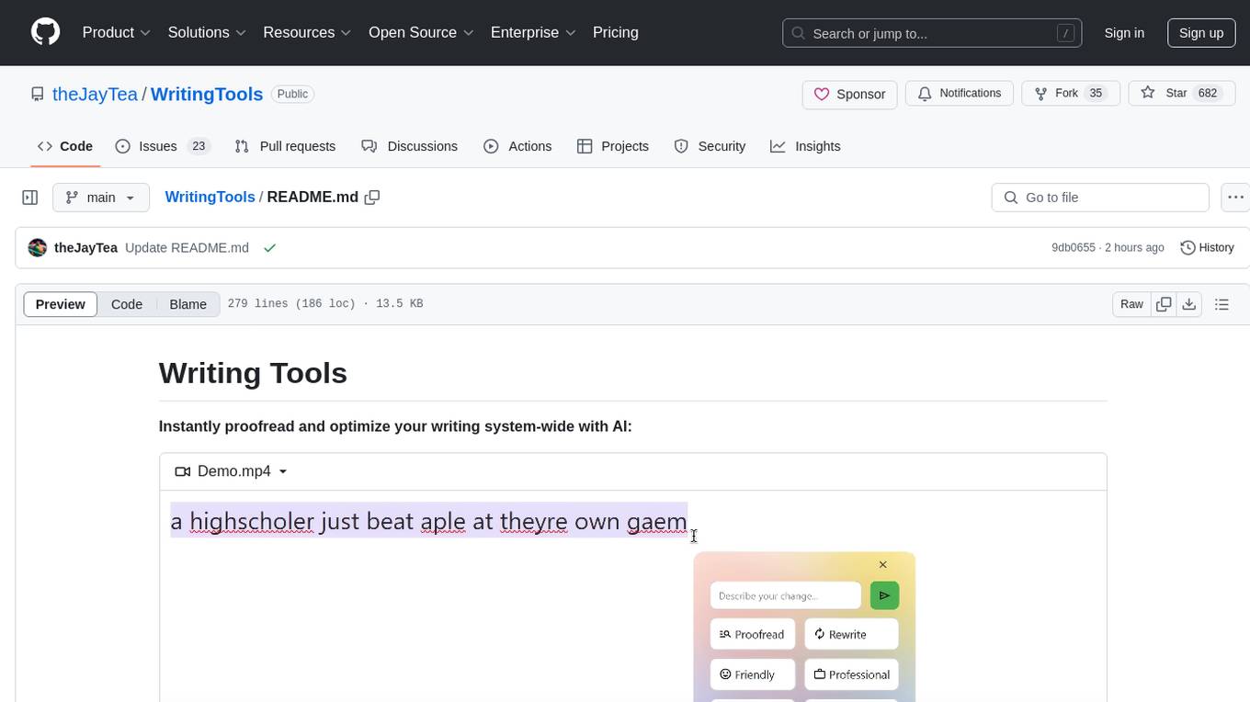1250x702 pixels.
Task: Switch to Blame view
Action: 187,304
